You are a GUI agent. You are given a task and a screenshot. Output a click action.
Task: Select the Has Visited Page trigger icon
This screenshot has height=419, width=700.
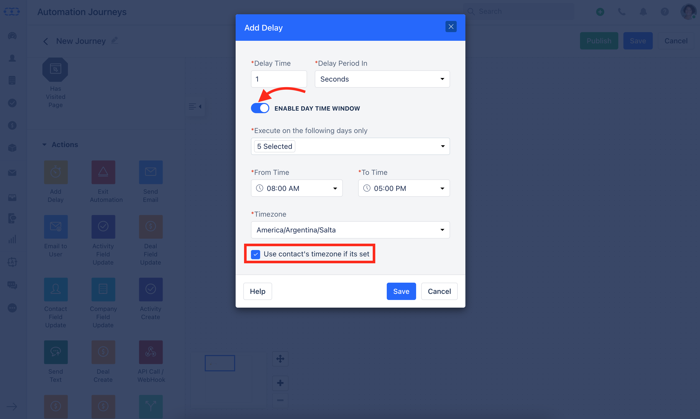[55, 70]
